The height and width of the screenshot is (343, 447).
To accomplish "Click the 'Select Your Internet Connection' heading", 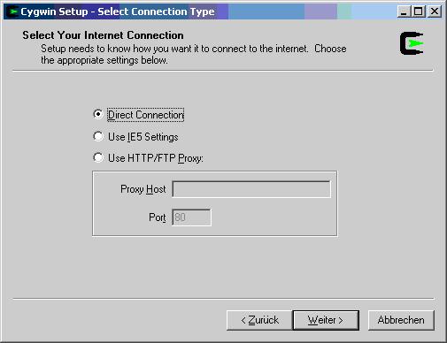I will pyautogui.click(x=103, y=35).
